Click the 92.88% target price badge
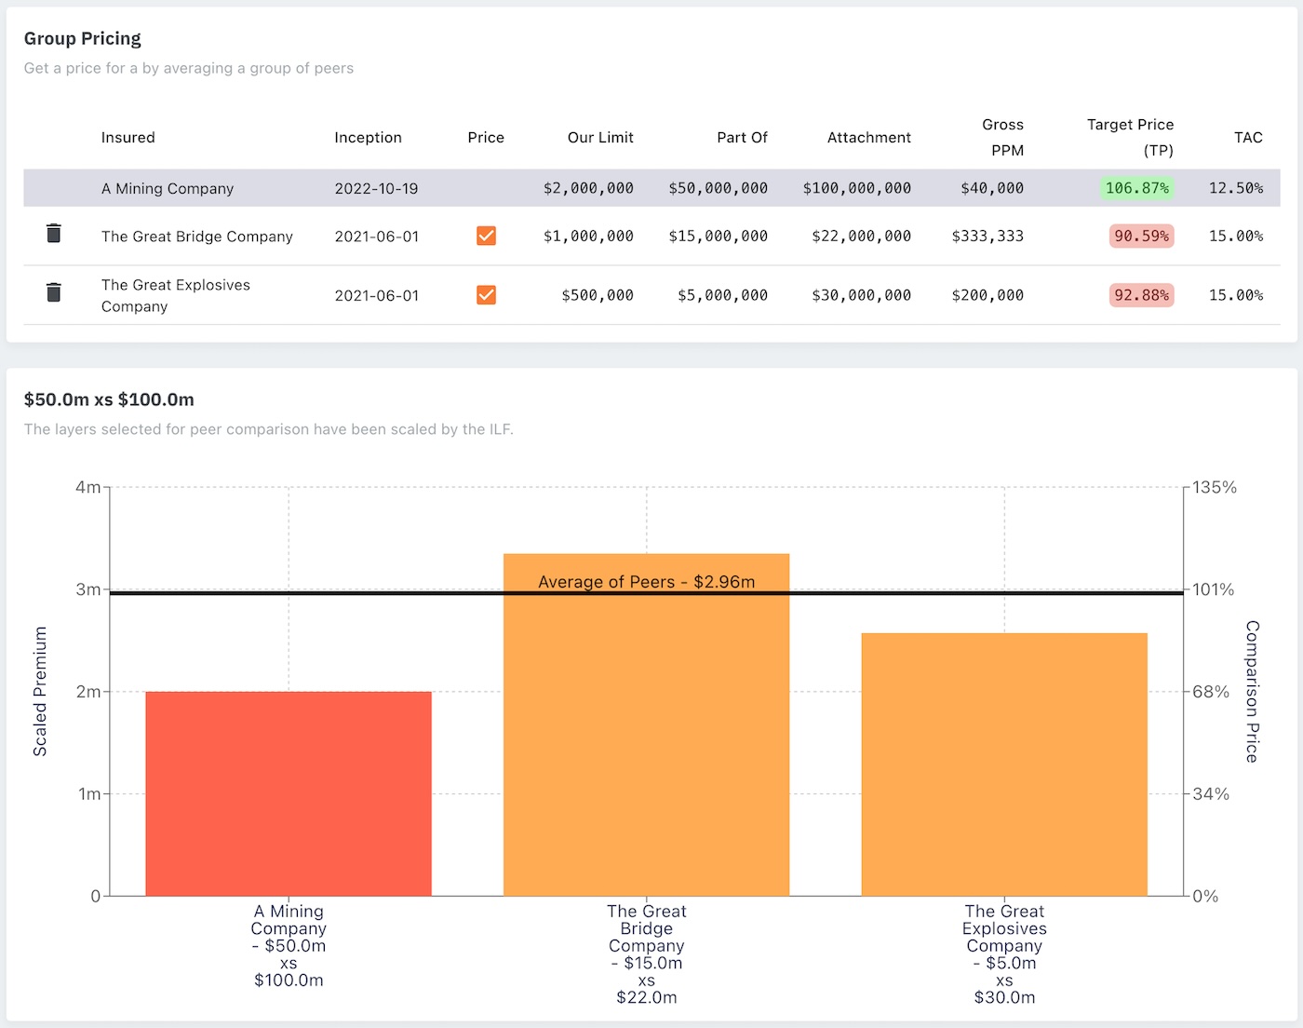 pos(1142,295)
